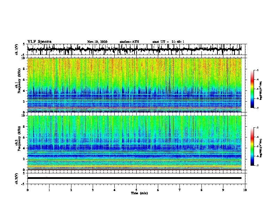Click the ch.1(V) waveform axis label
The image size is (276, 213).
point(17,49)
